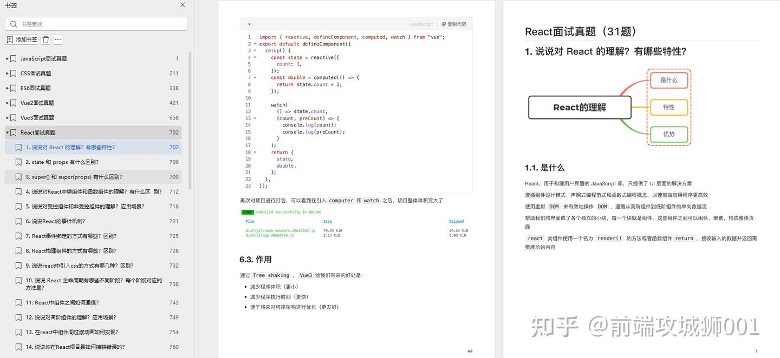Click bookmark icon beside 说说对 React 的理解
The height and width of the screenshot is (358, 780).
19,147
